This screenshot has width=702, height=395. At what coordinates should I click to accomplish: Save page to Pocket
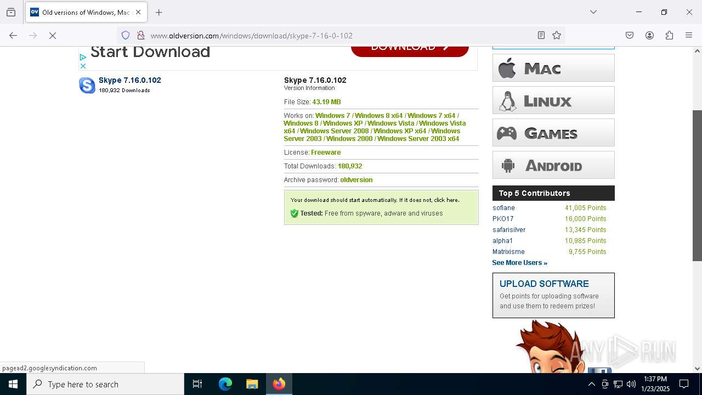(630, 36)
